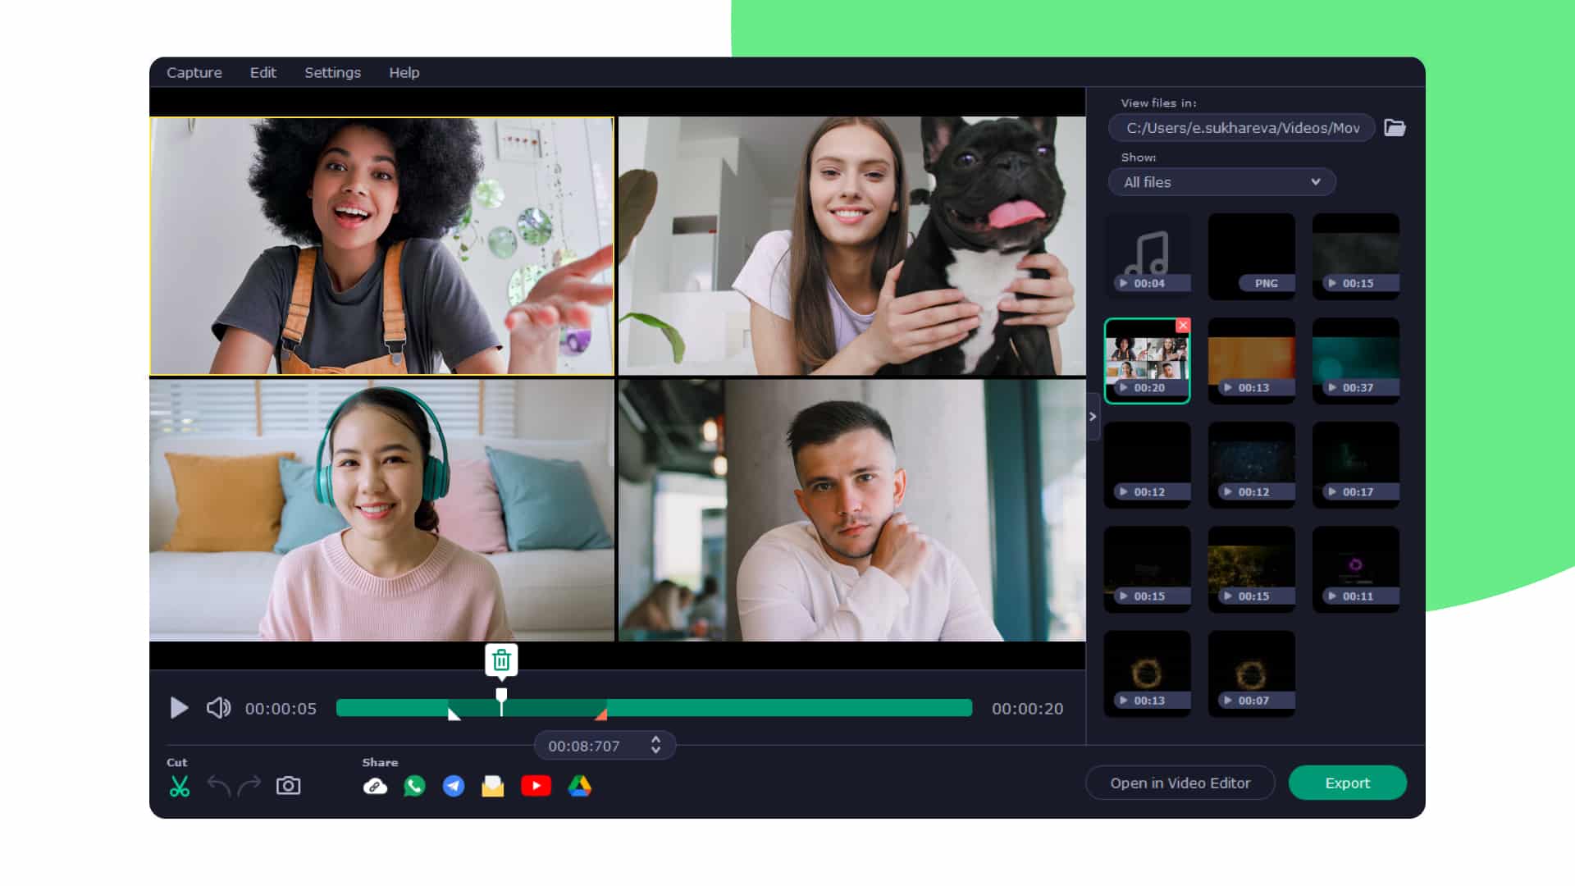Image resolution: width=1575 pixels, height=886 pixels.
Task: Share video via WhatsApp icon
Action: coord(414,786)
